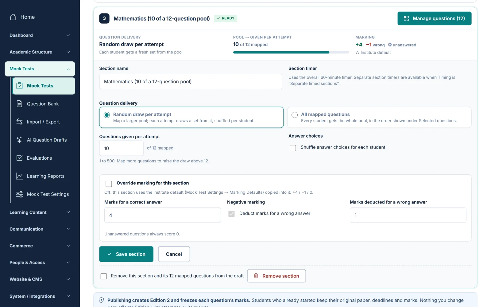Click Marks deducted for a wrong answer field
491x307 pixels.
(x=408, y=215)
